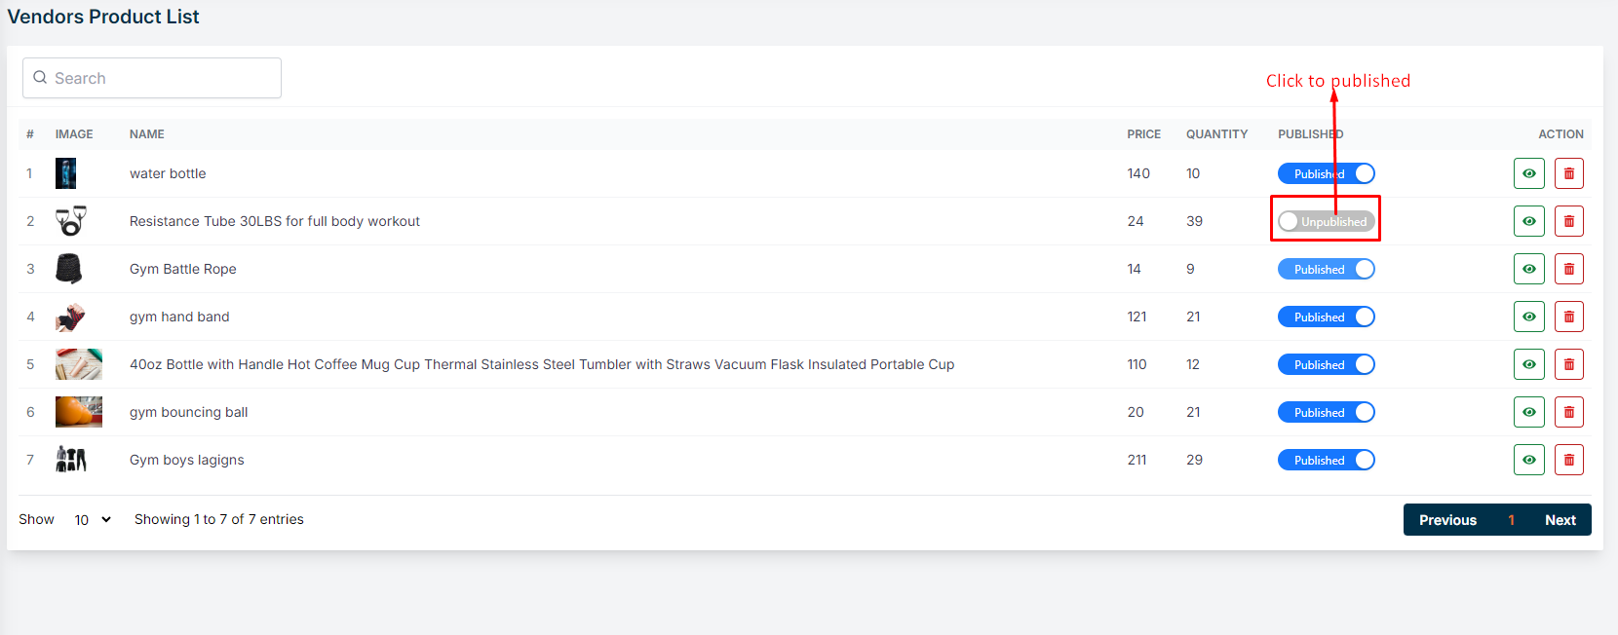Toggle published switch for Gym boys lagigns
Image resolution: width=1618 pixels, height=635 pixels.
pyautogui.click(x=1326, y=460)
